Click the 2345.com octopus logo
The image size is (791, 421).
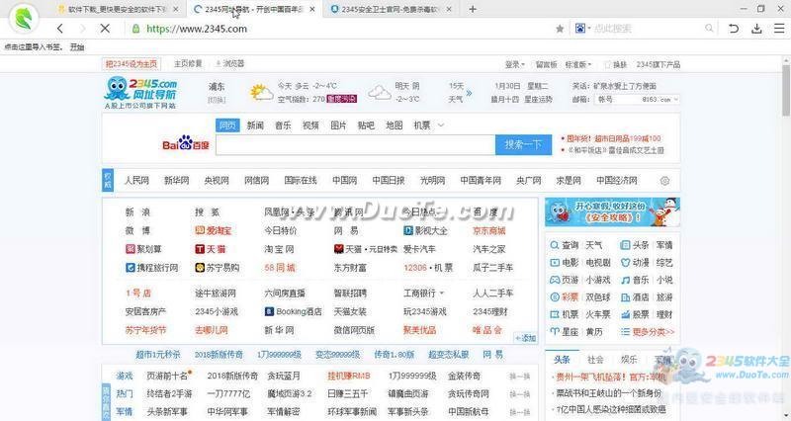pos(140,90)
